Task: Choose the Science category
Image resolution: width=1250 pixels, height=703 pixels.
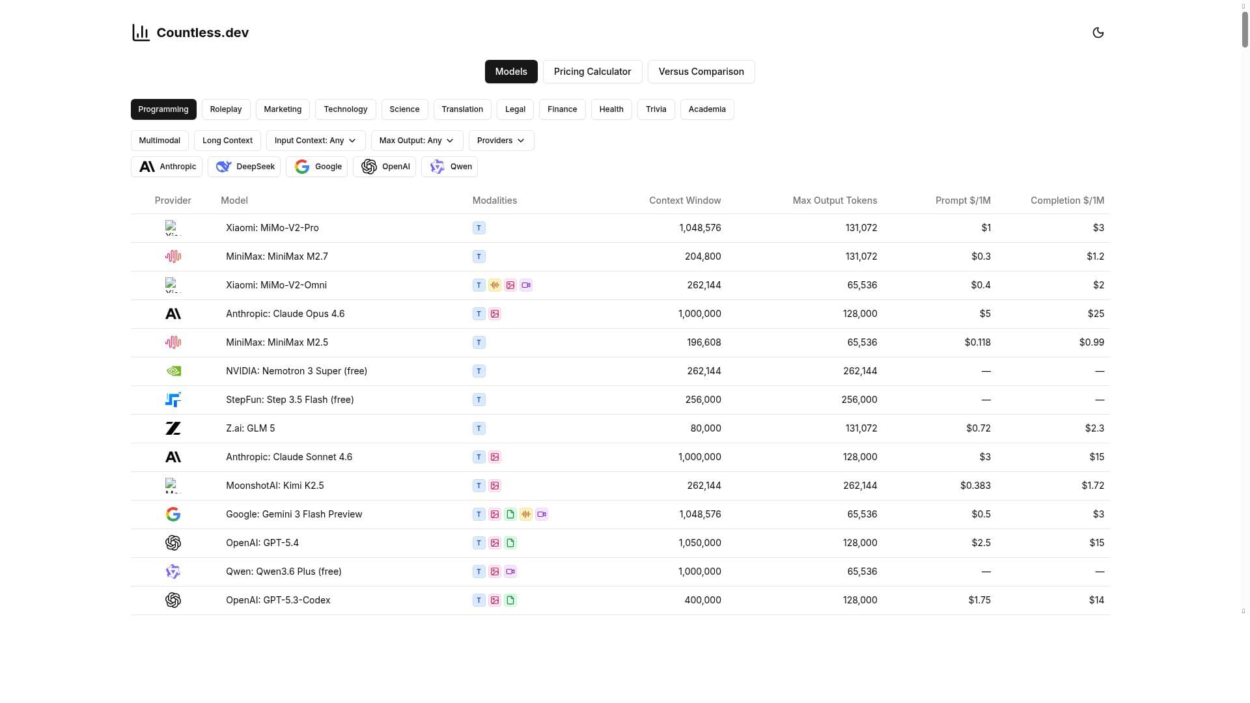Action: click(x=404, y=109)
